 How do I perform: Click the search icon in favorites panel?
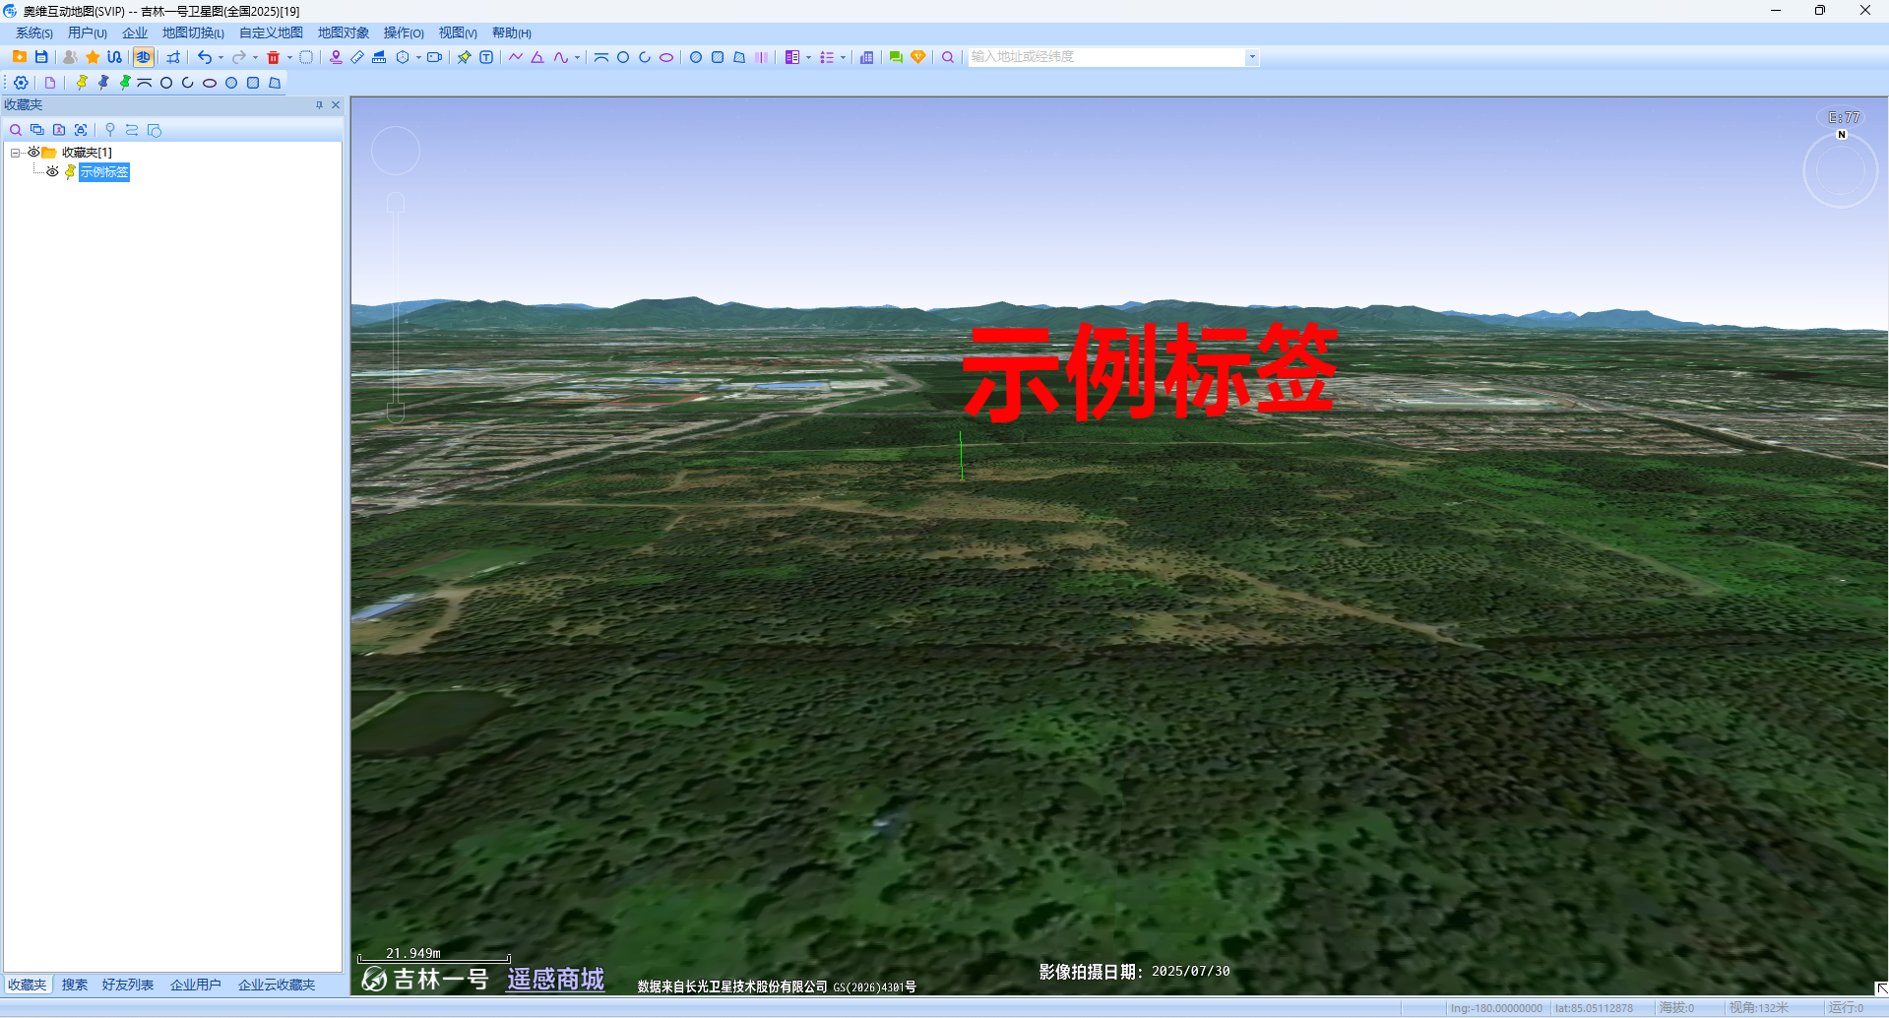pyautogui.click(x=16, y=130)
